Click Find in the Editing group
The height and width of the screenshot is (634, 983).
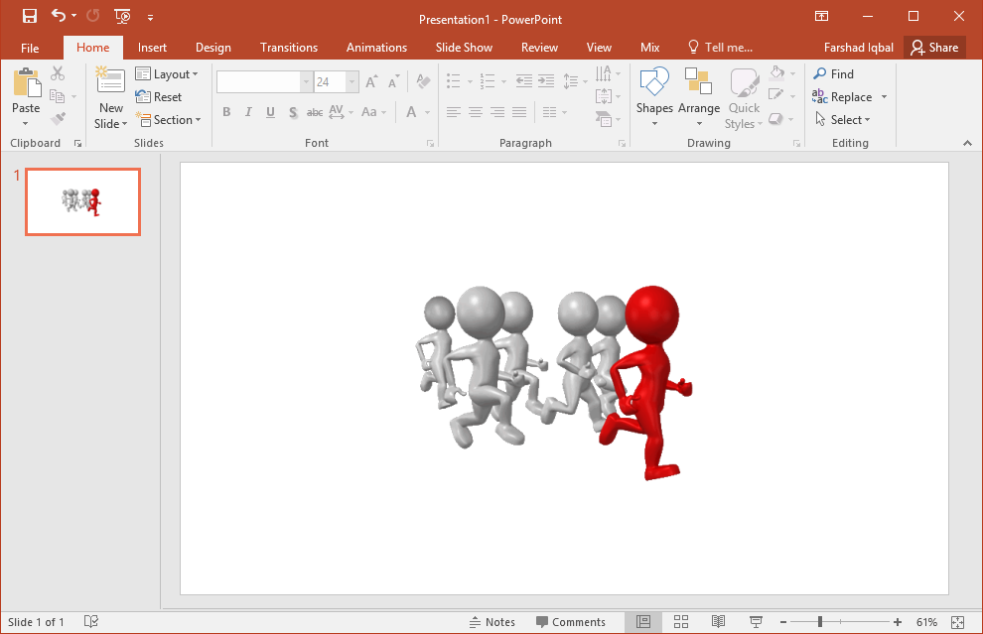point(833,74)
